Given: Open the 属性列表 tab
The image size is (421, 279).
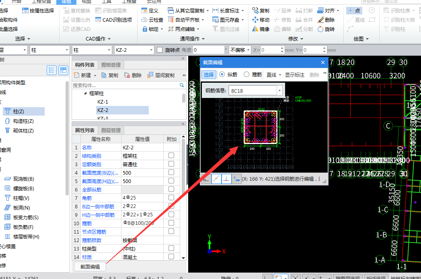Looking at the screenshot, I should pyautogui.click(x=84, y=130).
